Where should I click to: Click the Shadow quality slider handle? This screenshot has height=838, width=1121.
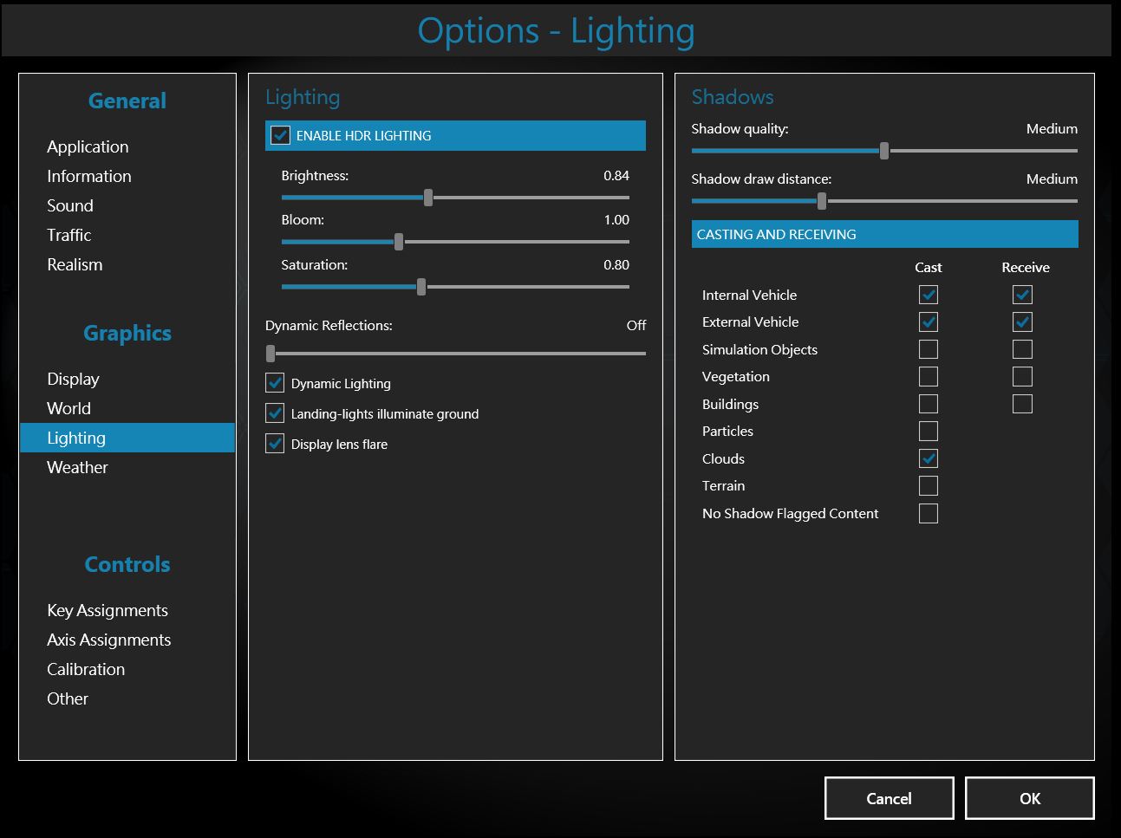click(883, 151)
